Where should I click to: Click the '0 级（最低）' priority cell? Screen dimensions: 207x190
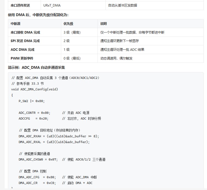click(79, 58)
